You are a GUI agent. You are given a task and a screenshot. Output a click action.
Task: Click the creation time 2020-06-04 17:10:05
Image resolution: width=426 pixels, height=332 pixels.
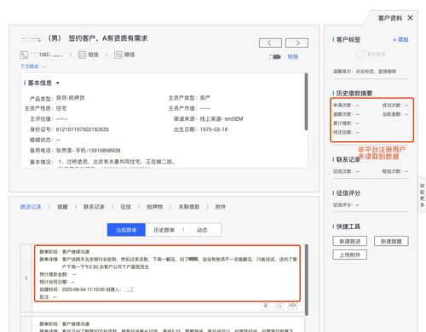[x=83, y=289]
